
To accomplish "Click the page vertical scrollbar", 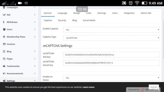I will point(163,40).
